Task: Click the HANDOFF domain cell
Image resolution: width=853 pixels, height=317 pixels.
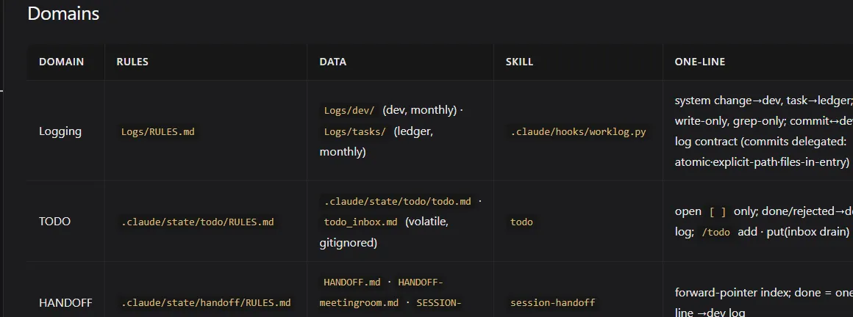Action: coord(66,302)
